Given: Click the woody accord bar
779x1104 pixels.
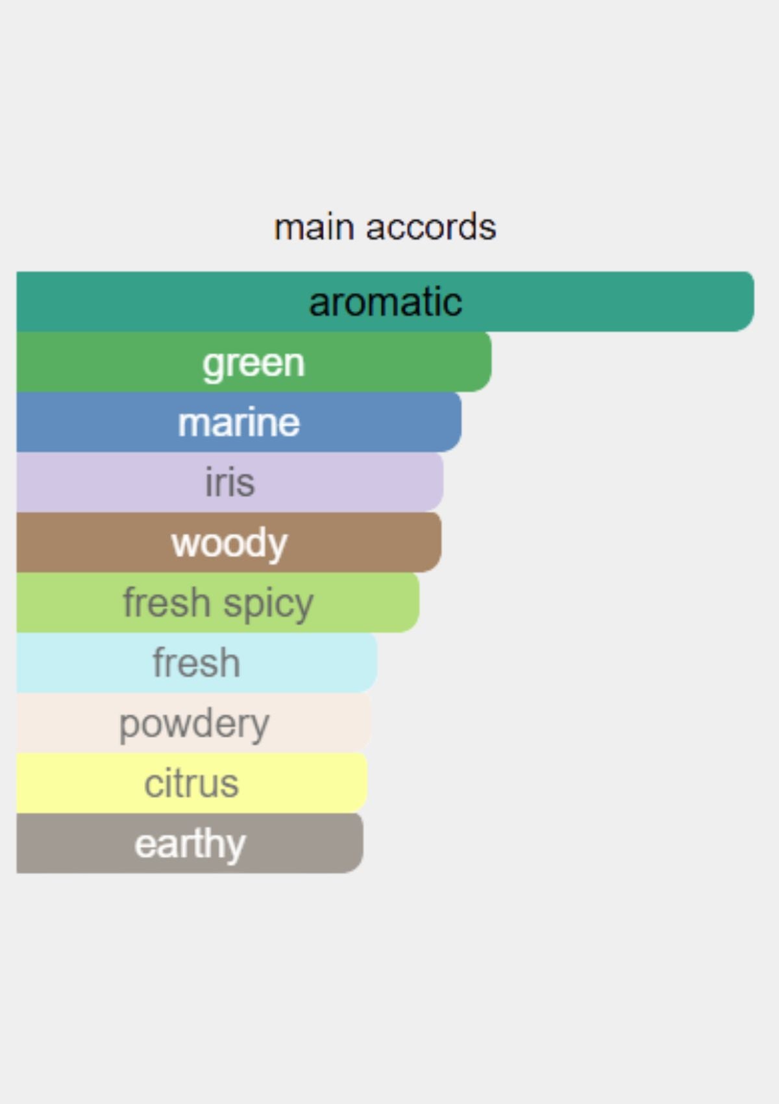Looking at the screenshot, I should pos(229,542).
